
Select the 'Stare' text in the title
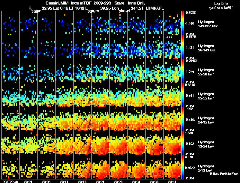click(x=119, y=3)
